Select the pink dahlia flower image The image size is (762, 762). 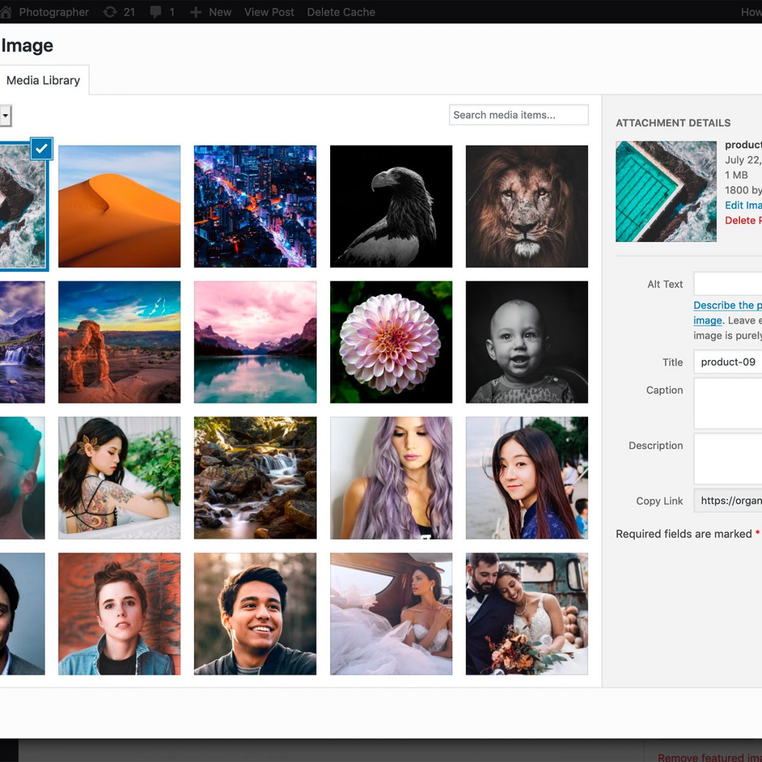391,342
